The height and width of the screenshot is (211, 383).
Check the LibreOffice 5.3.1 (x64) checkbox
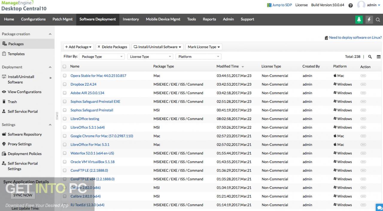(65, 127)
